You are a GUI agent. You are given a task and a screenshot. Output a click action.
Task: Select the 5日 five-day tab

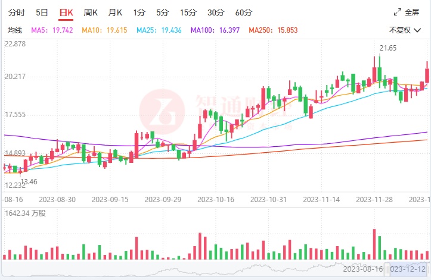click(x=42, y=12)
